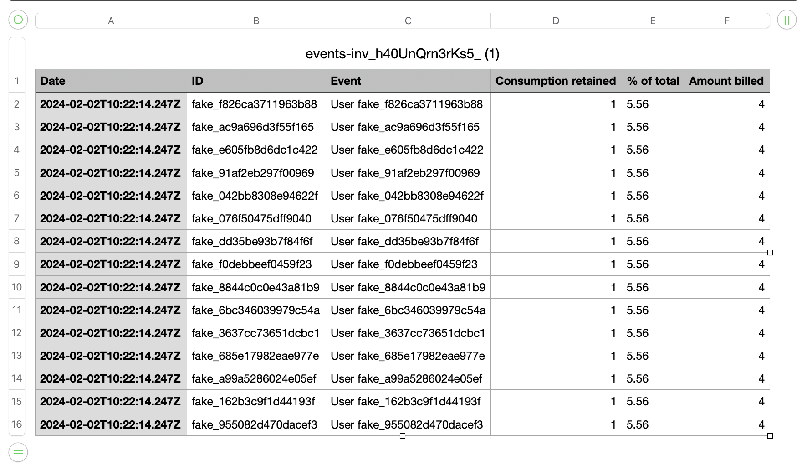The image size is (807, 476).
Task: Select column C header
Action: pos(408,21)
